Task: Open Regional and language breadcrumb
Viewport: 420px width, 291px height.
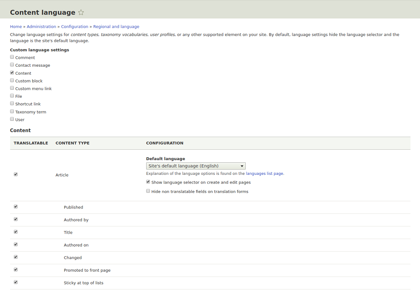Action: [x=116, y=27]
